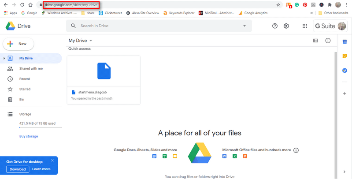352x179 pixels.
Task: Click Microsoft Excel icon
Action: (x=234, y=157)
